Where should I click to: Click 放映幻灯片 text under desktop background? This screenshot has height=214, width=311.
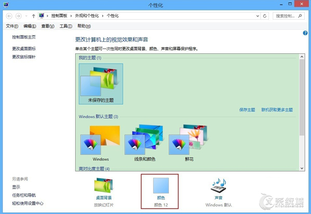tap(104, 205)
